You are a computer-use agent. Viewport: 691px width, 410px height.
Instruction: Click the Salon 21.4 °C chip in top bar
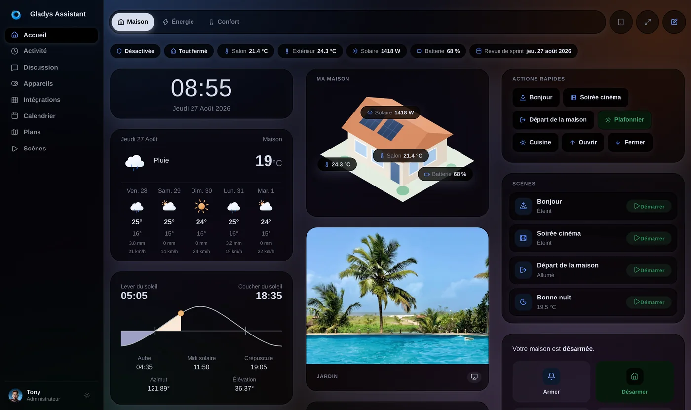click(246, 51)
